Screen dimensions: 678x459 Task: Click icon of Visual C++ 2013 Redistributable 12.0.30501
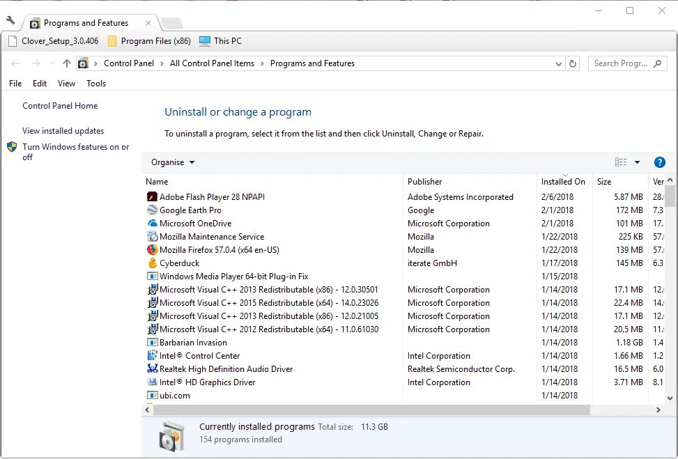(x=152, y=290)
